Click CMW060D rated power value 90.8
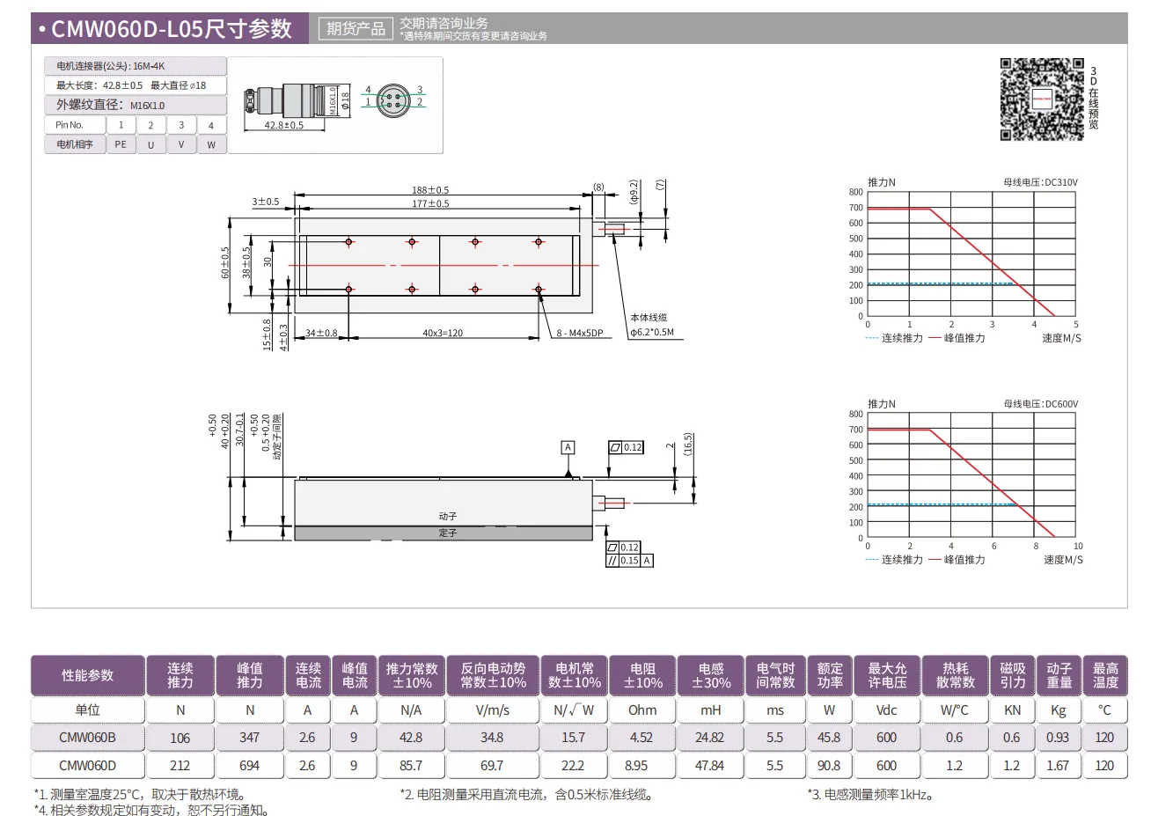Image resolution: width=1151 pixels, height=816 pixels. pos(829,765)
